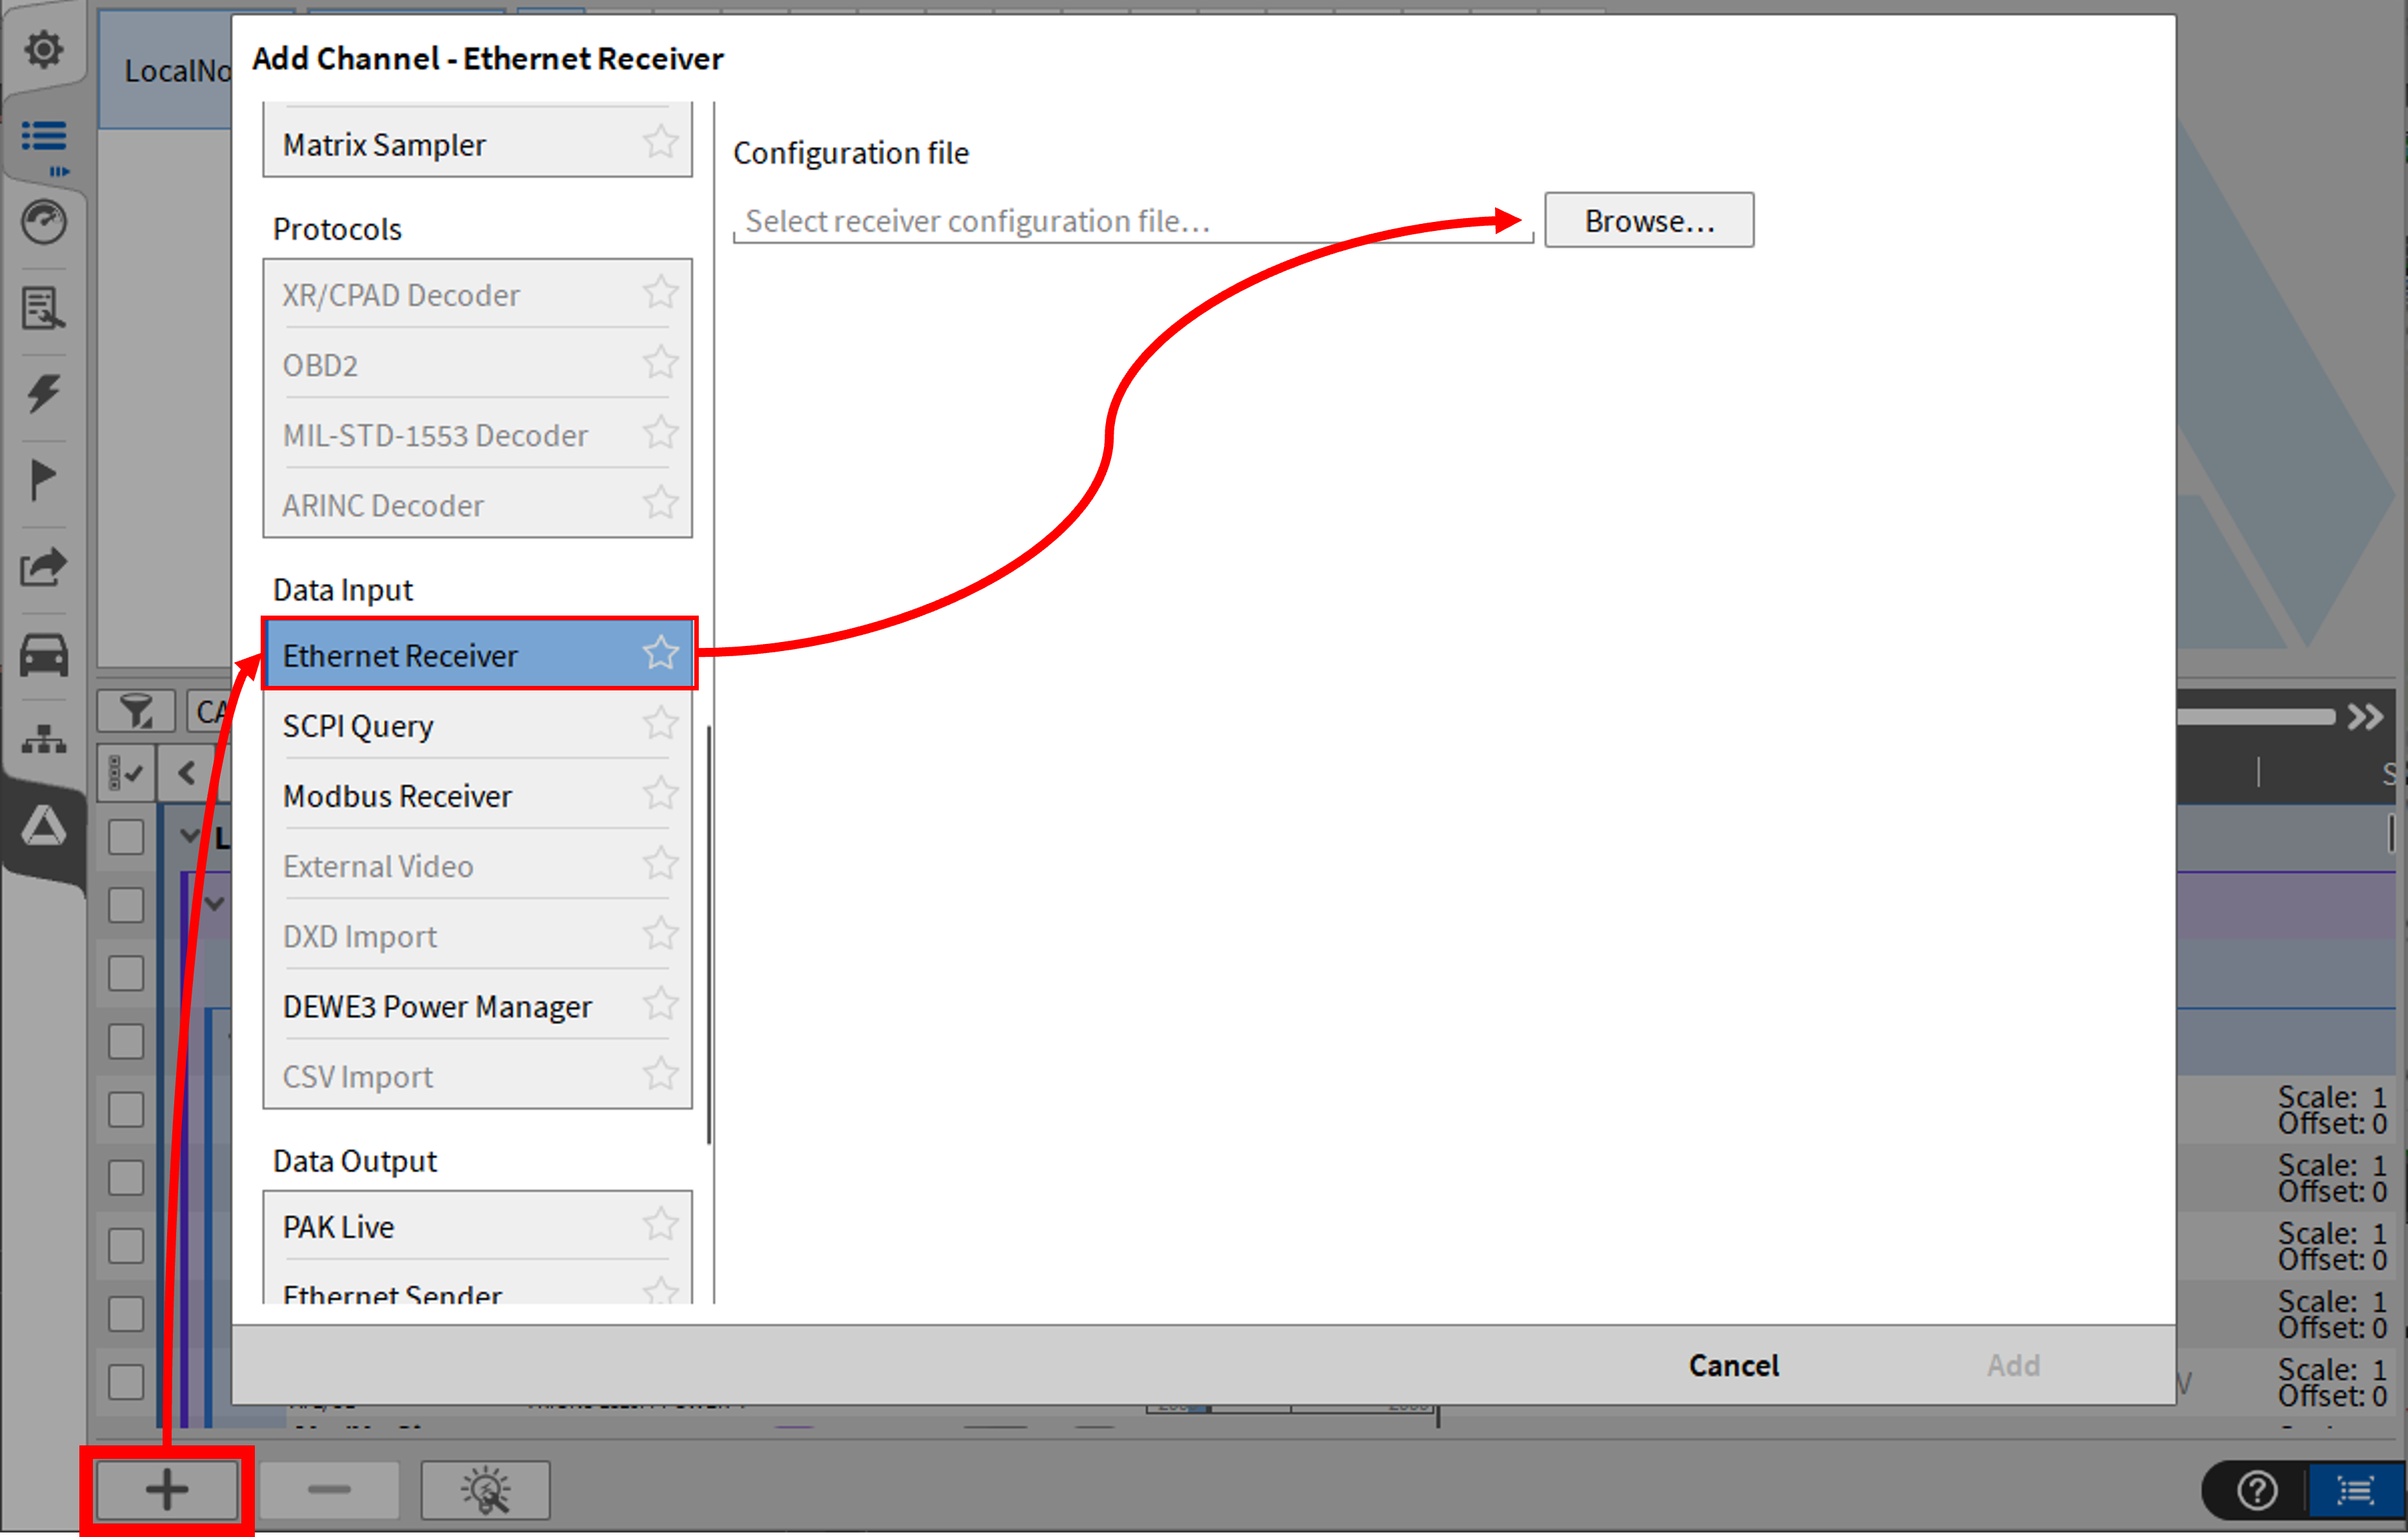Check the second channel row checkbox

126,905
